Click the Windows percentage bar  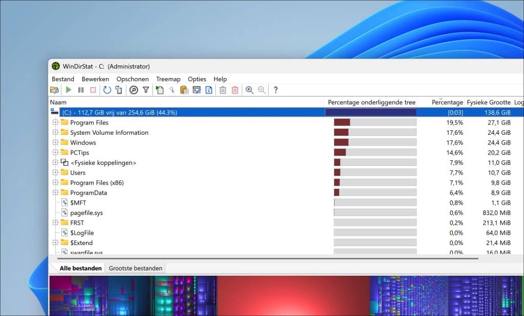coord(375,142)
